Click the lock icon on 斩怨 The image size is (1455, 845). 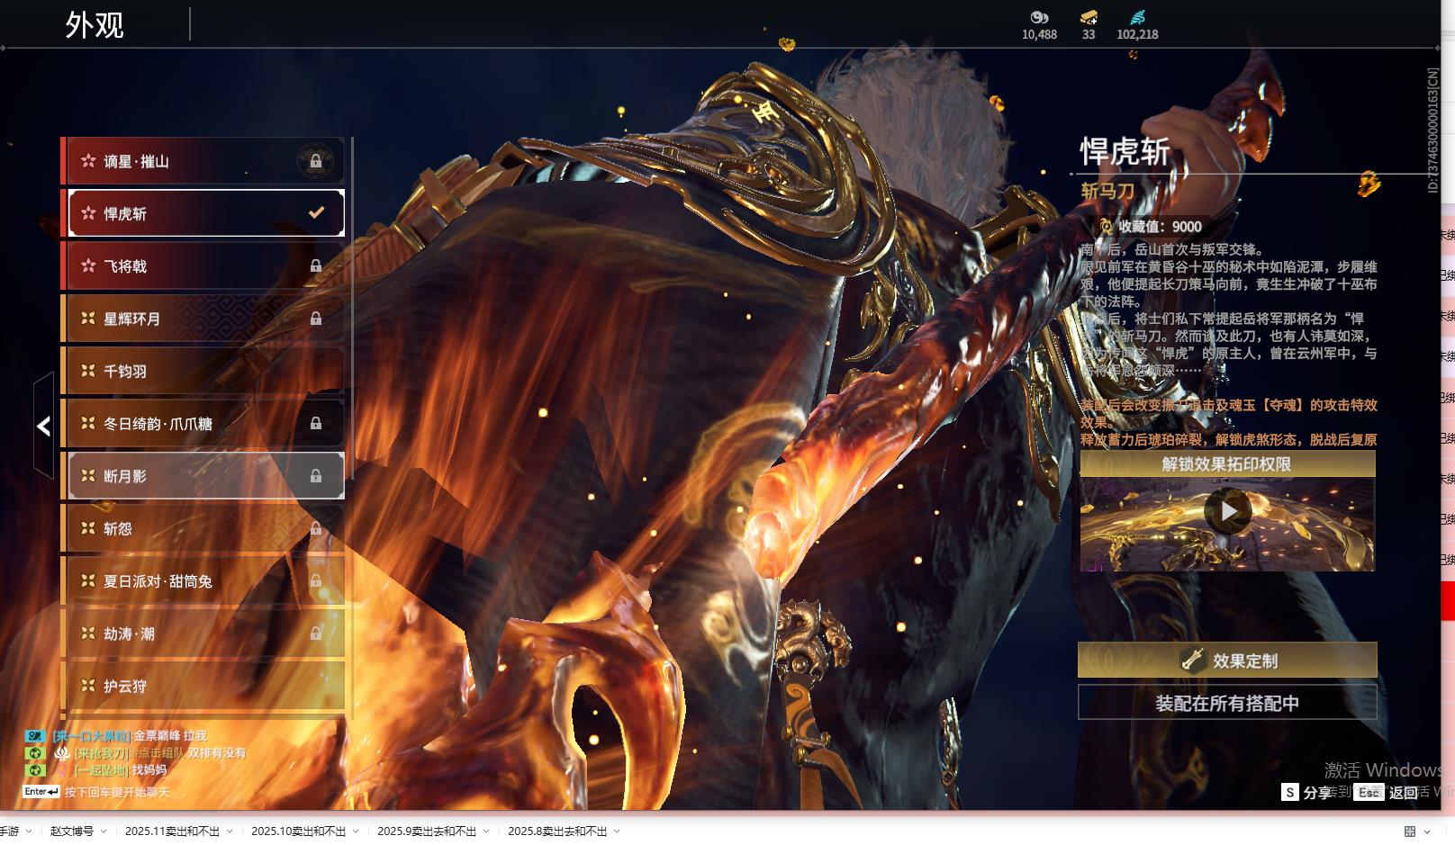tap(316, 529)
